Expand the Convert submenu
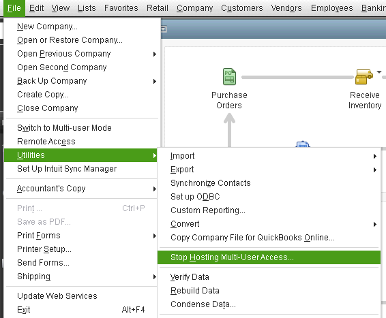386x318 pixels. (x=269, y=224)
